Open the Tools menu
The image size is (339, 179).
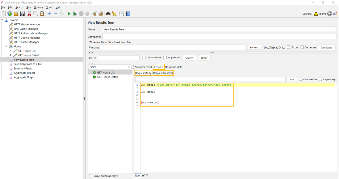click(49, 7)
